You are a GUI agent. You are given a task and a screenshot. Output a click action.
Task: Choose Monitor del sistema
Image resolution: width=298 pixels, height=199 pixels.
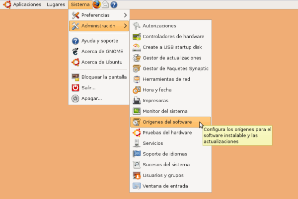(x=165, y=111)
